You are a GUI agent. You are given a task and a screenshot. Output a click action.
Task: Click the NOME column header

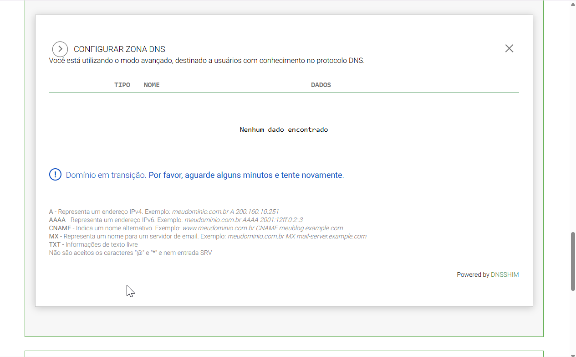click(151, 84)
